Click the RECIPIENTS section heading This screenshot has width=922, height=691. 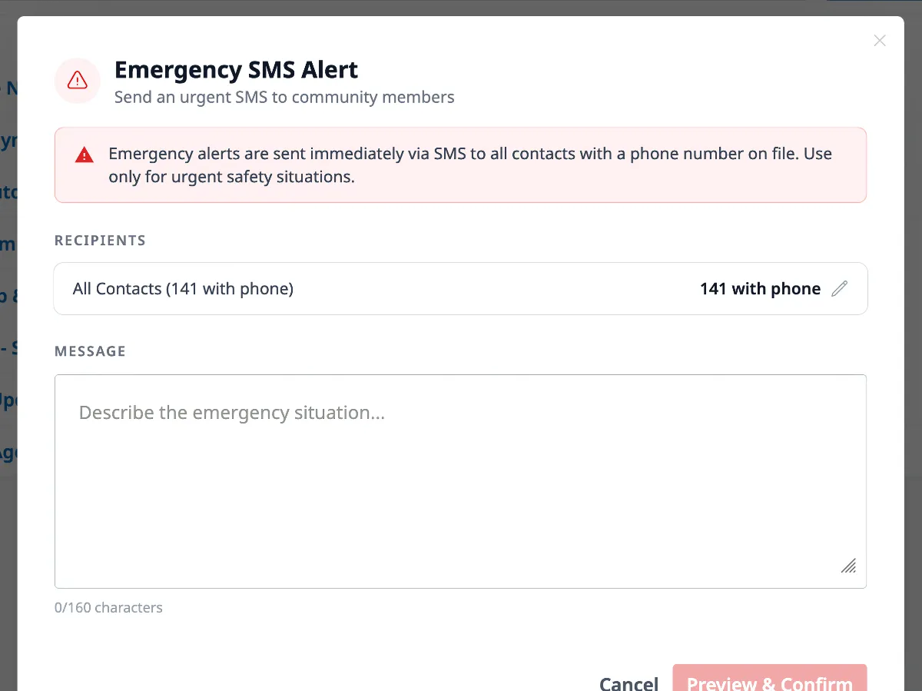pos(100,240)
